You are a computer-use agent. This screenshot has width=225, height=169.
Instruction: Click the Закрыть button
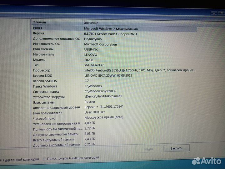click(x=176, y=148)
